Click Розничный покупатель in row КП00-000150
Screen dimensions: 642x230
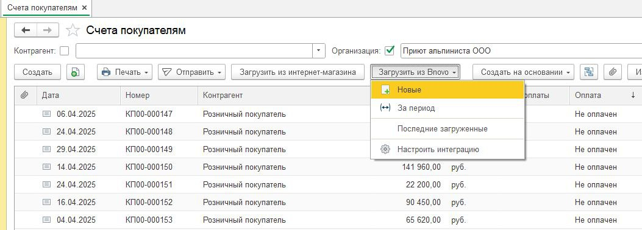(244, 167)
